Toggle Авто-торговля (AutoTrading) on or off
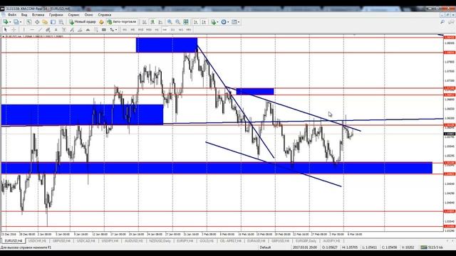Image resolution: width=456 pixels, height=256 pixels. (122, 22)
